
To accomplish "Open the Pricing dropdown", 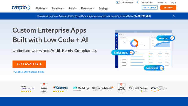I will click(104, 9).
